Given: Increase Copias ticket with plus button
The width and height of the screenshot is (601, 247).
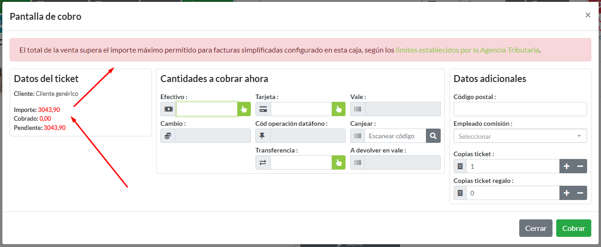Looking at the screenshot, I should (x=566, y=166).
